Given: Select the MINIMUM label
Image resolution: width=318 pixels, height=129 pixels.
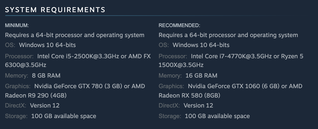Looking at the screenshot, I should tap(17, 25).
